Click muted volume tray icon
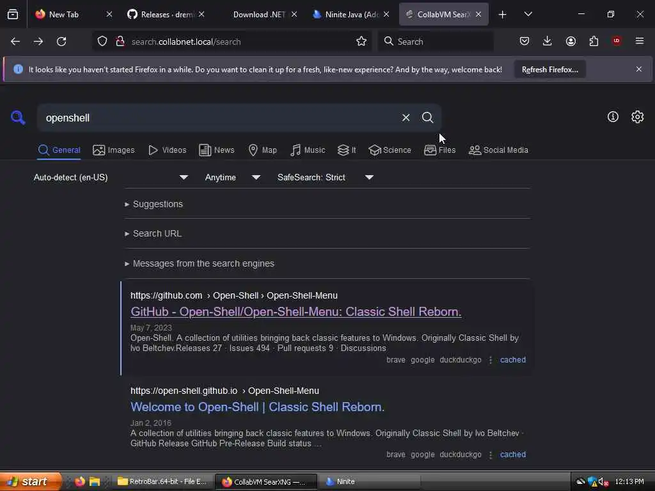Screen dimensions: 655x491 click(x=603, y=482)
